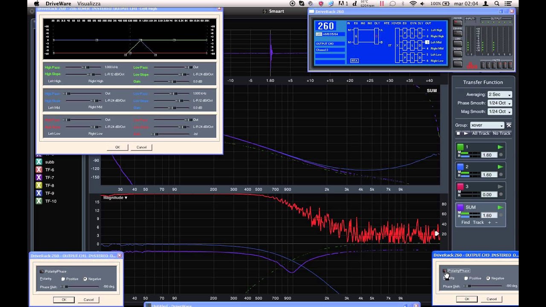Toggle the X icon beside trace TF-6
The height and width of the screenshot is (307, 546).
39,170
